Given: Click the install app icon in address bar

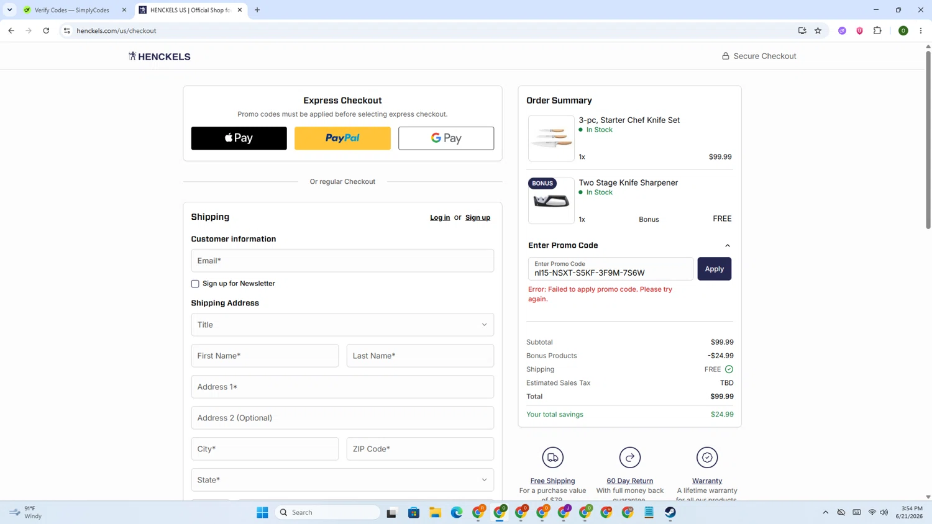Looking at the screenshot, I should pyautogui.click(x=802, y=30).
